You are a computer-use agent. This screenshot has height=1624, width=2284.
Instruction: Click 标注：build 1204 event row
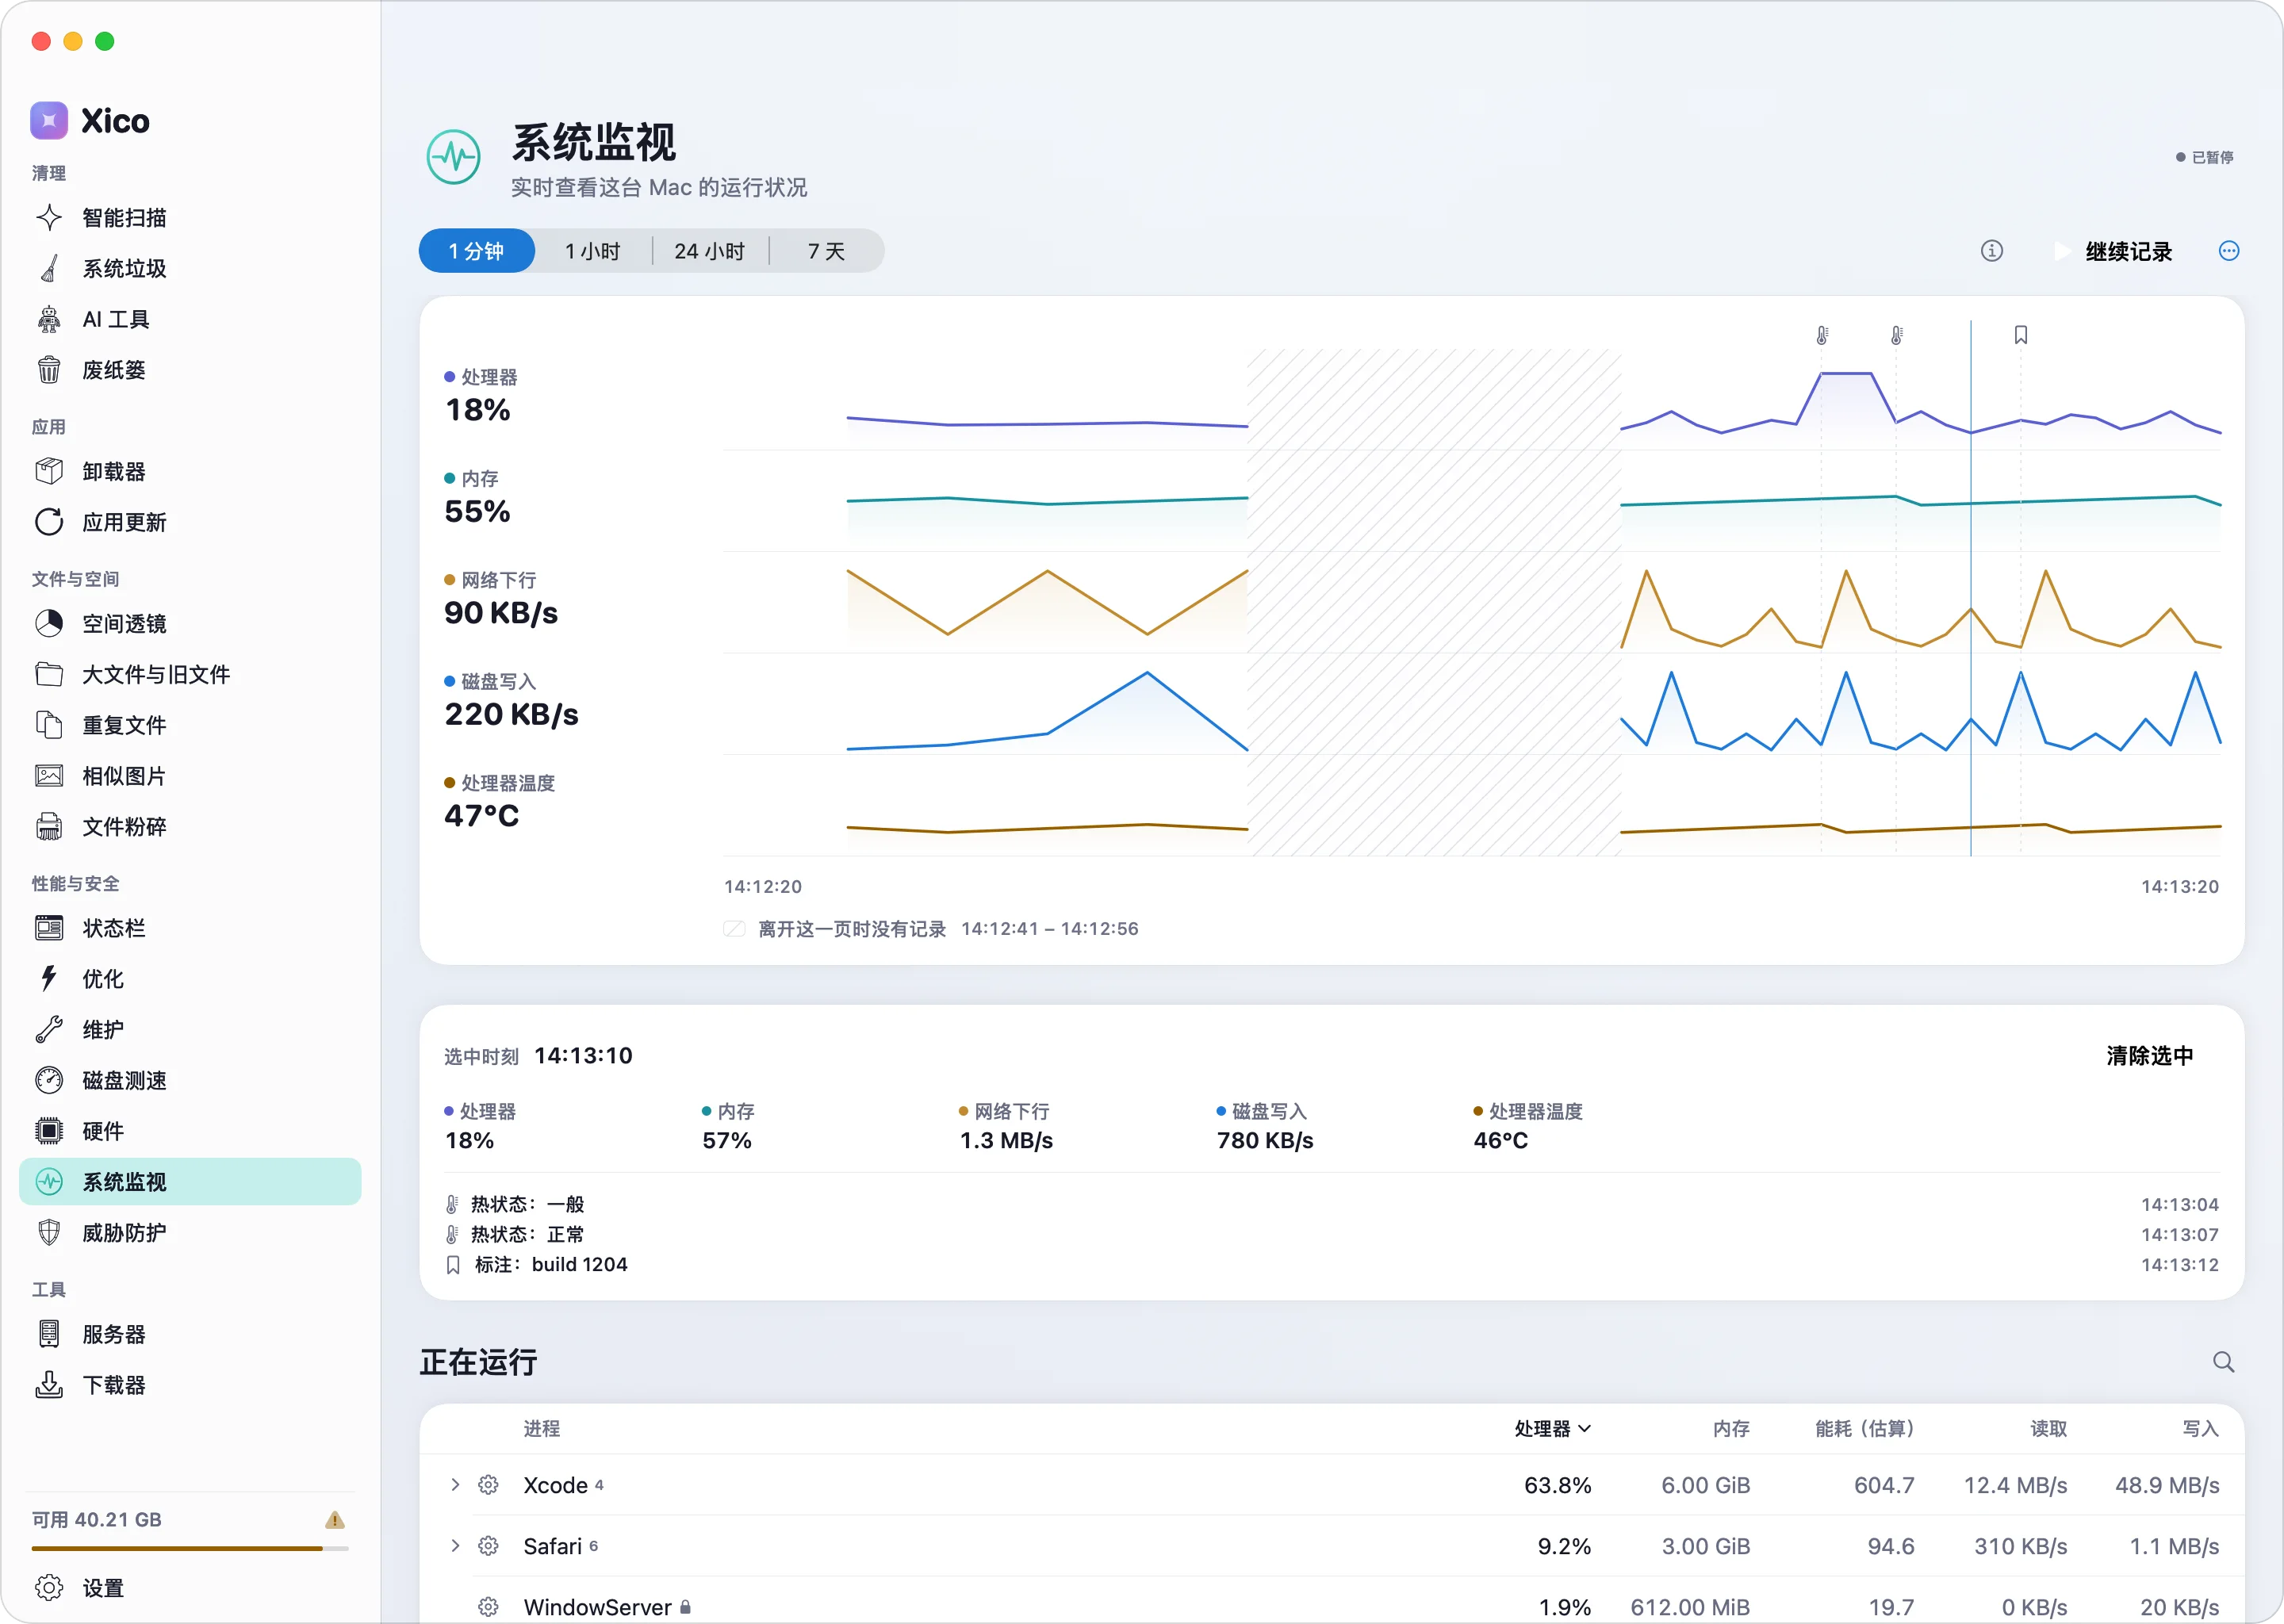pyautogui.click(x=1332, y=1266)
